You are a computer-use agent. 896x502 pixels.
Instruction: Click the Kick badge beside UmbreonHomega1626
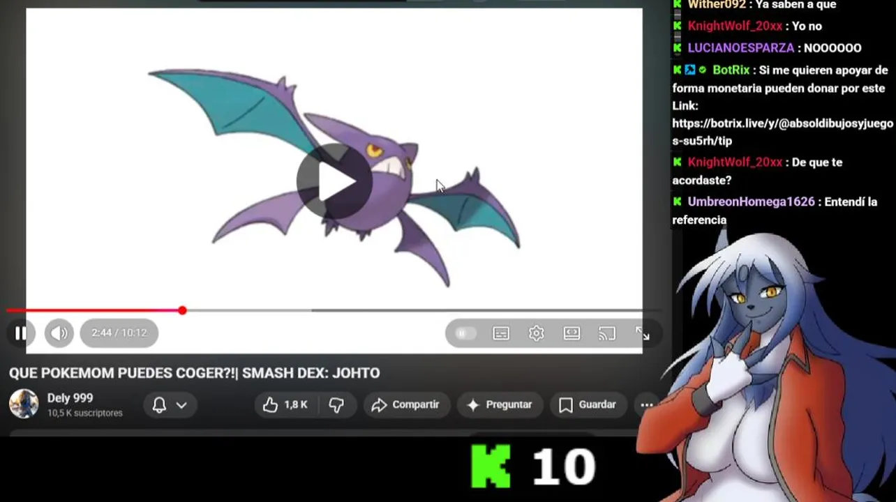coord(677,202)
